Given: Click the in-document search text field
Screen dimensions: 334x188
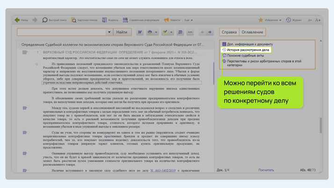Looking at the screenshot, I should [x=61, y=32].
